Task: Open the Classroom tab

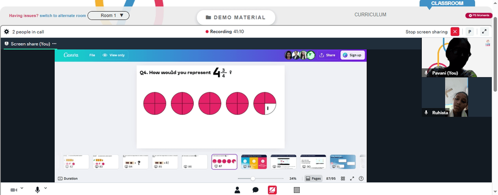Action: click(x=447, y=3)
